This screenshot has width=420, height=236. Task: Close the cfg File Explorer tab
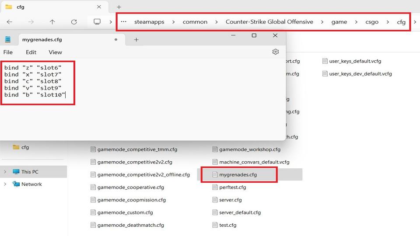(99, 7)
